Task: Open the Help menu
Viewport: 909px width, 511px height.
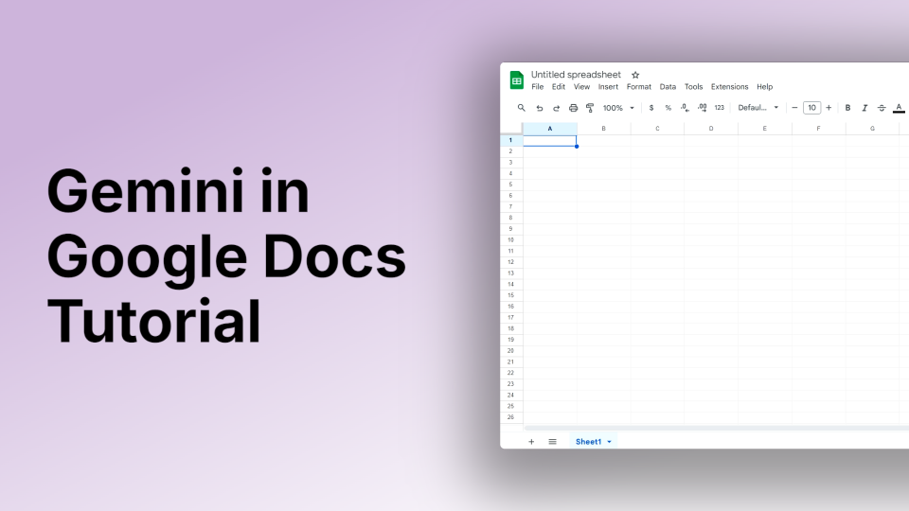Action: [x=765, y=87]
